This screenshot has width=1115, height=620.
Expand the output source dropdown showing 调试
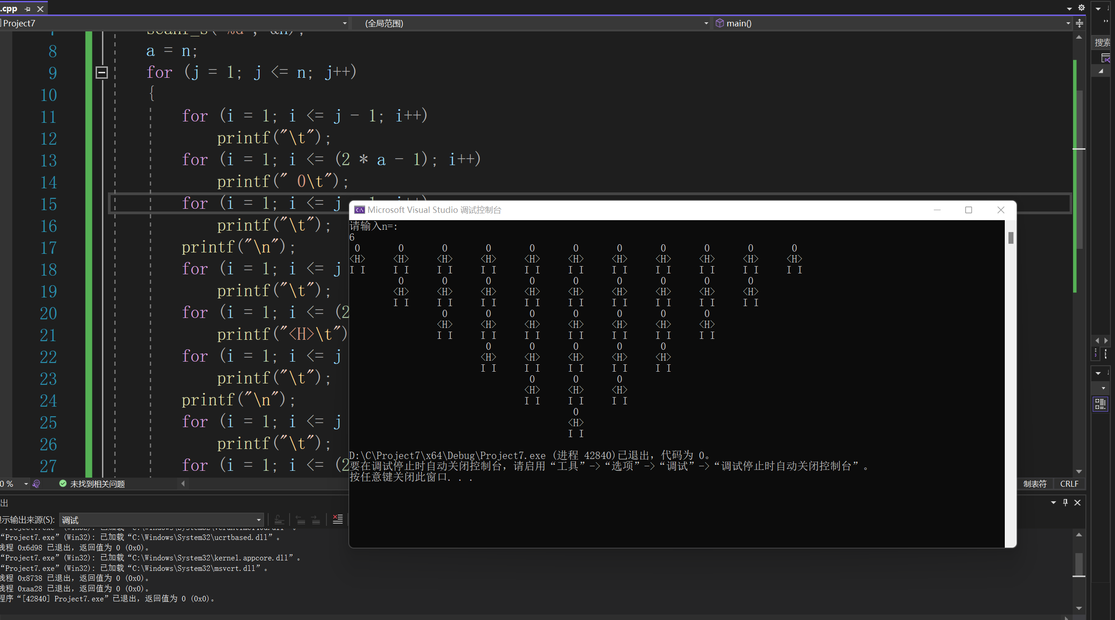[258, 520]
